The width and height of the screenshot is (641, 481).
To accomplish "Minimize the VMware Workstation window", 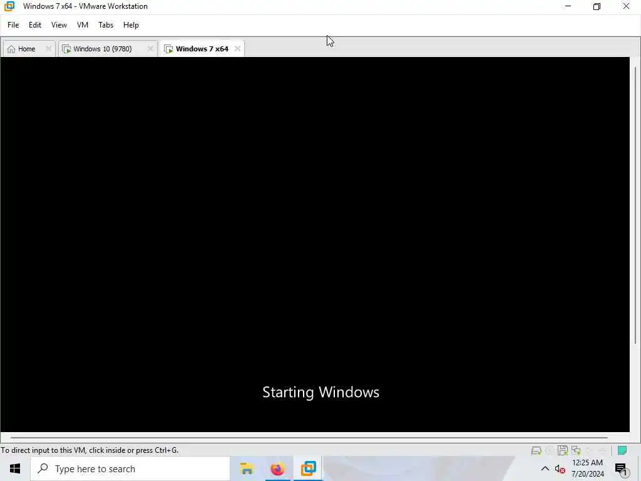I will (x=568, y=6).
